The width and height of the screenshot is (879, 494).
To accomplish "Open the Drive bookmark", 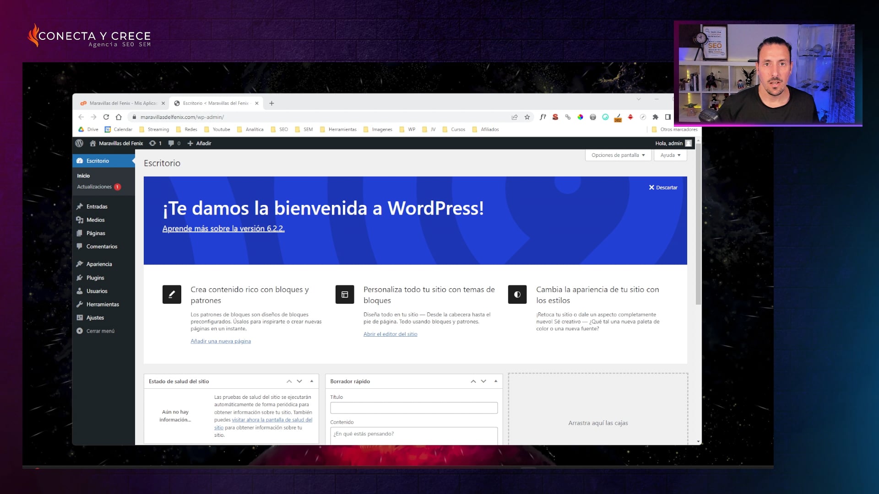I will coord(88,129).
